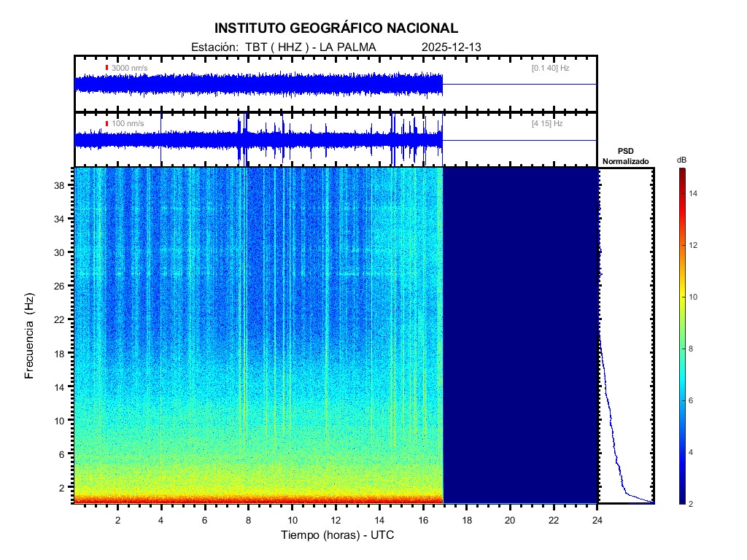Viewport: 747px width, 560px height.
Task: Click the station label TBT ( HHZ ) - LA PALMA
Action: point(303,47)
